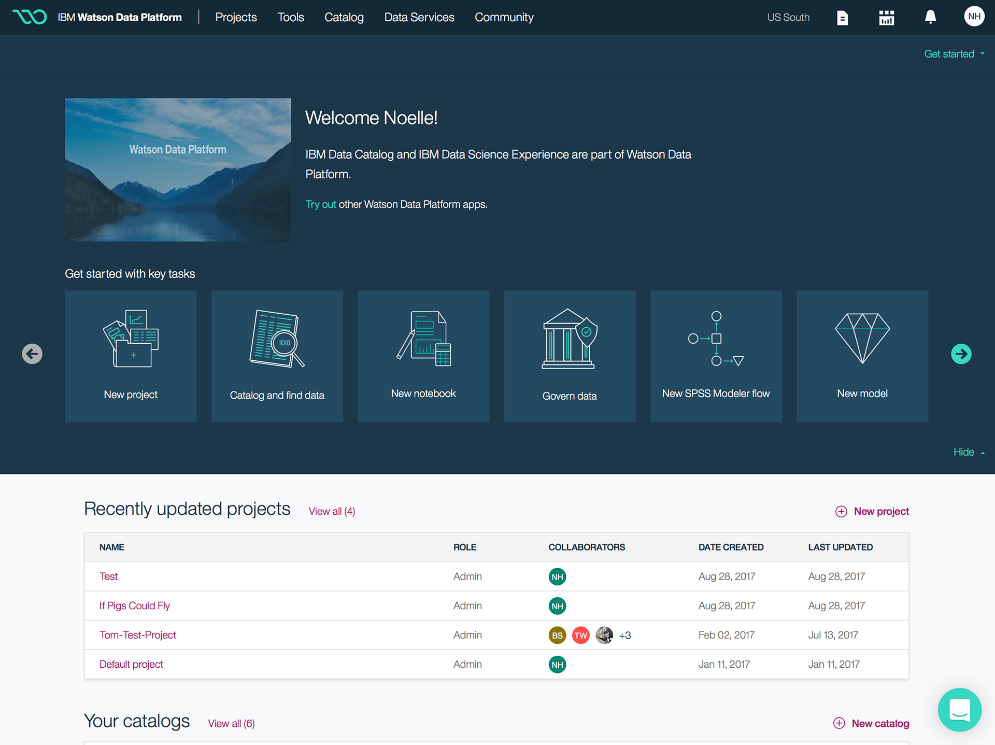Open the NH user avatar menu
This screenshot has height=745, width=995.
(974, 17)
